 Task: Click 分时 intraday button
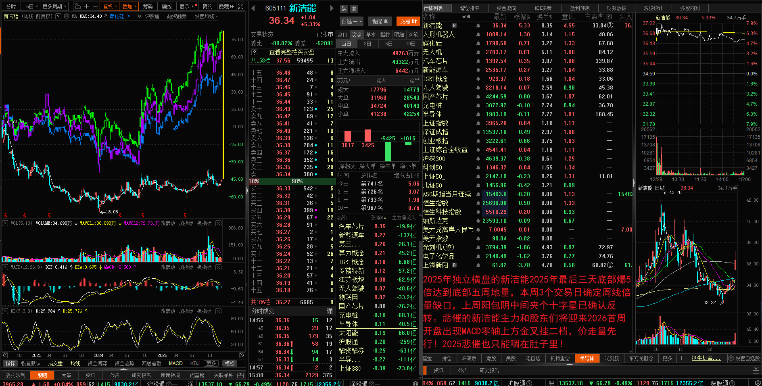[x=11, y=6]
